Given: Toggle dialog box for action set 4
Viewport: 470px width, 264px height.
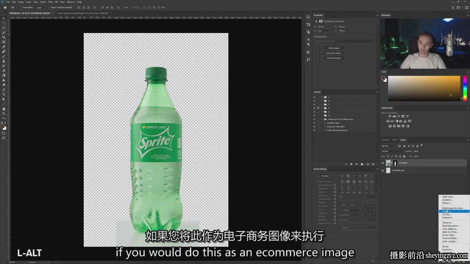Looking at the screenshot, I should pos(318,108).
